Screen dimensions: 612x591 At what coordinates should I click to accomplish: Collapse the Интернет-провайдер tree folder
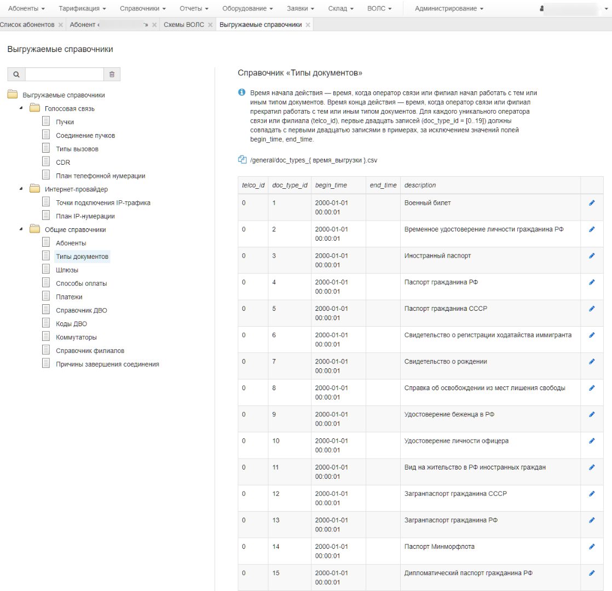point(21,189)
